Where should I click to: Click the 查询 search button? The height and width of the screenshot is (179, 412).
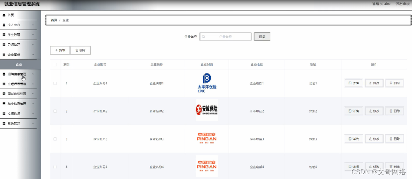point(262,37)
